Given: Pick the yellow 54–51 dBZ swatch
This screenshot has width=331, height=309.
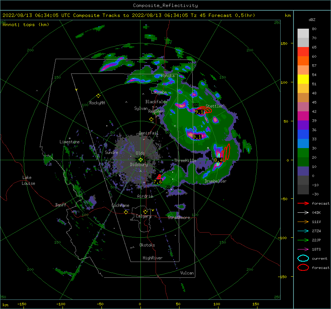Looking at the screenshot, I should [303, 79].
